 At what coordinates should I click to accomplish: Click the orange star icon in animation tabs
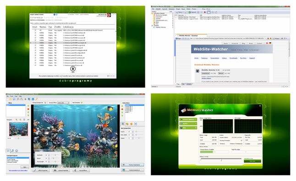pyautogui.click(x=131, y=124)
